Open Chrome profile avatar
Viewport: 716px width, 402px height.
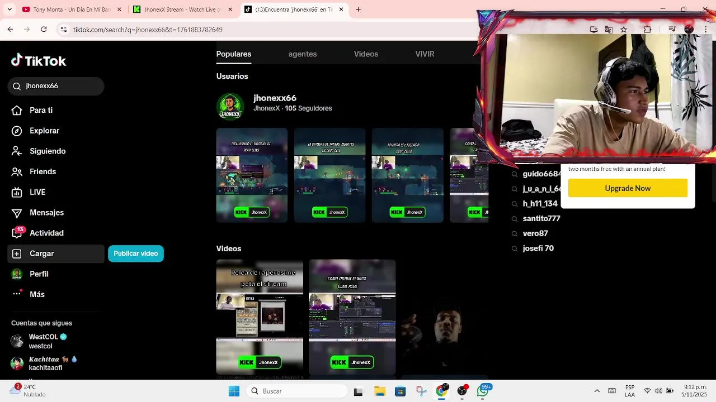coord(689,30)
